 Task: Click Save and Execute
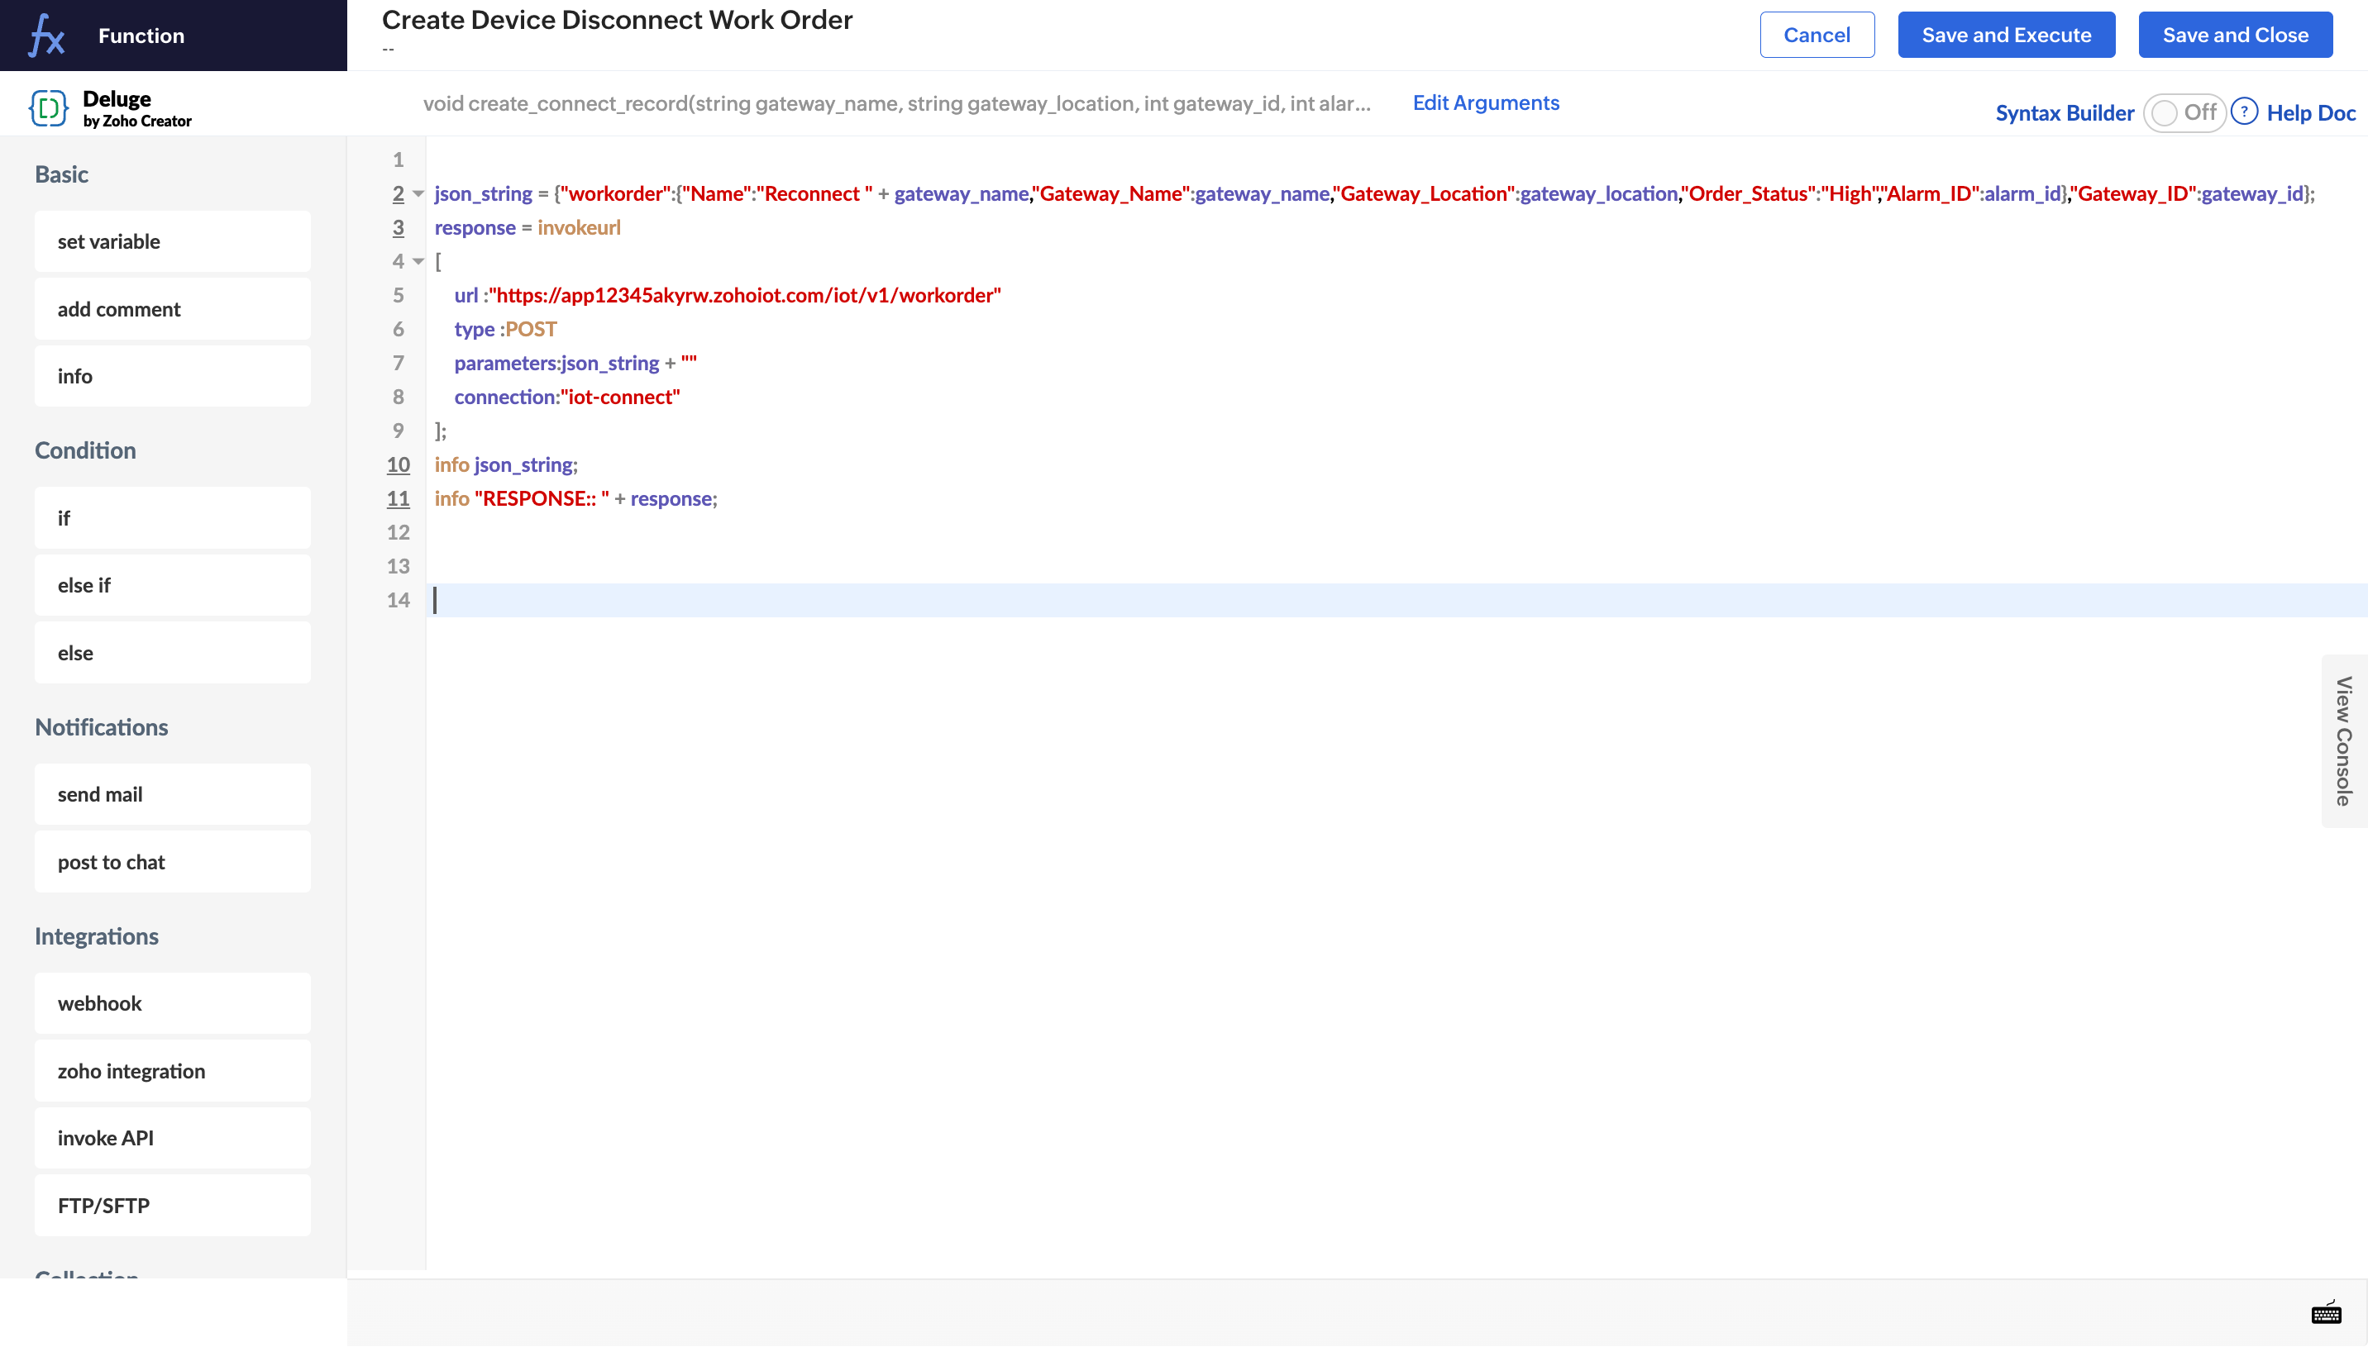click(2005, 36)
